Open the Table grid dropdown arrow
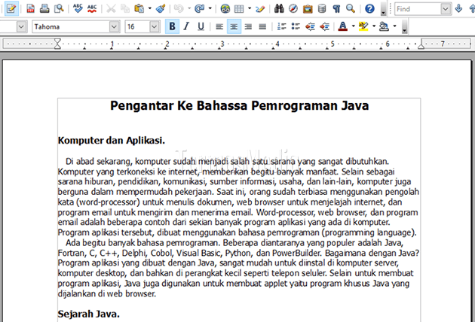Image resolution: width=475 pixels, height=322 pixels. click(250, 9)
